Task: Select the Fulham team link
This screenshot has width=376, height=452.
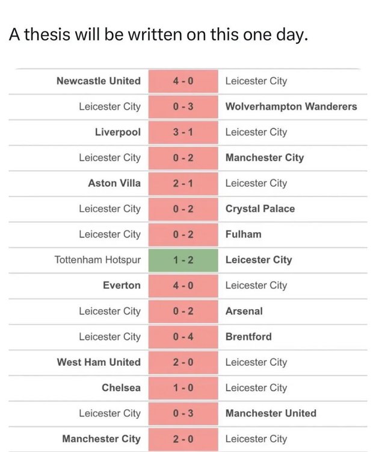Action: coord(244,234)
